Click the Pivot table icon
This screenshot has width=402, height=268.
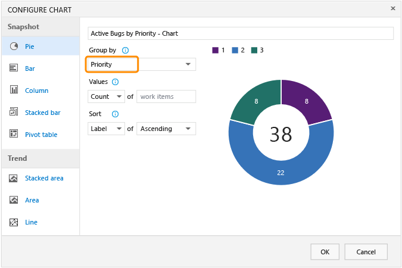pos(14,133)
